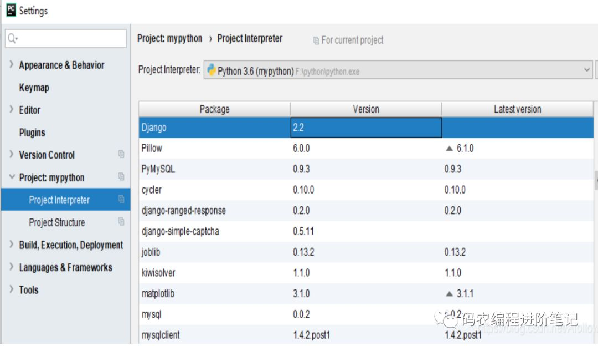Click the Python interpreter logo icon
598x346 pixels.
click(x=212, y=70)
